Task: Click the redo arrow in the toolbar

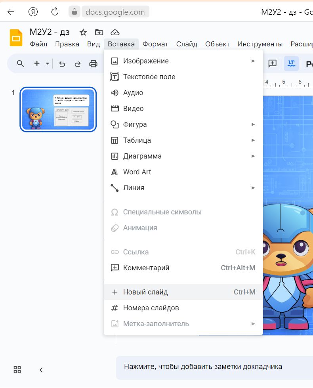Action: 77,64
